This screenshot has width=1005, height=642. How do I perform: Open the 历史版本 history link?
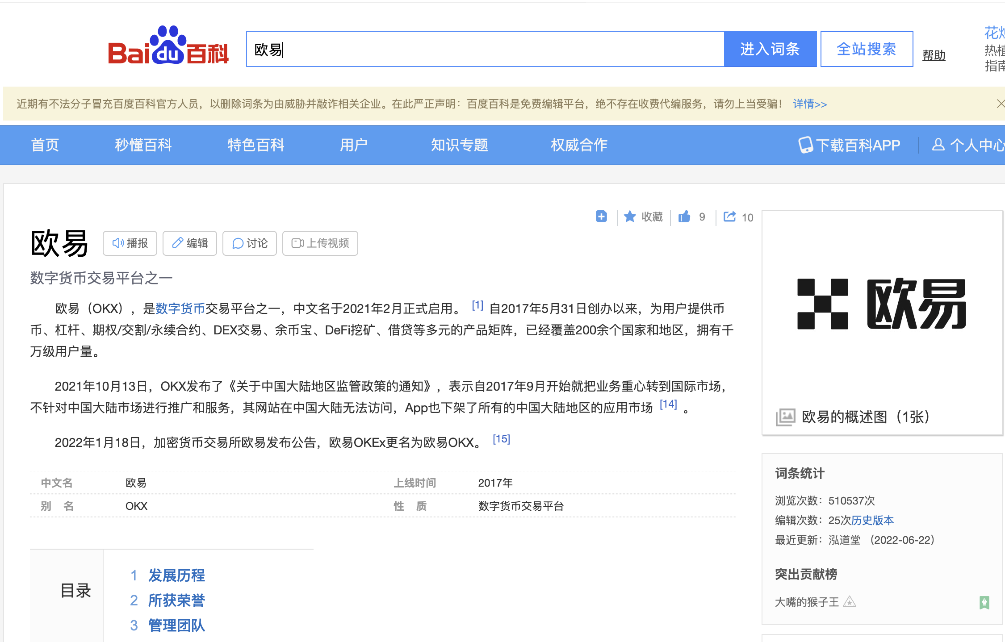click(872, 520)
